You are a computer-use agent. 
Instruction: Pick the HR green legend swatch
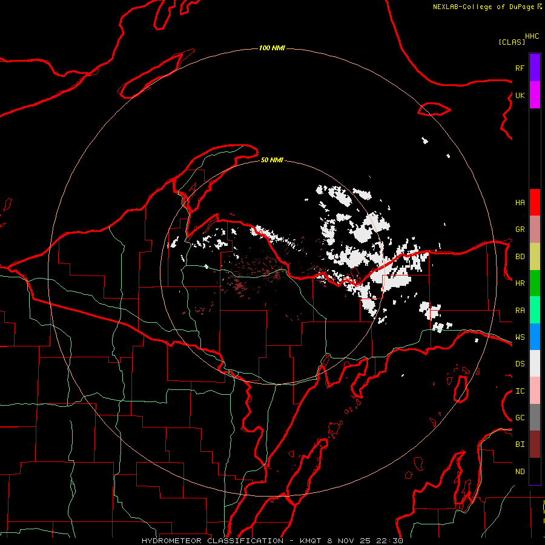tap(535, 283)
